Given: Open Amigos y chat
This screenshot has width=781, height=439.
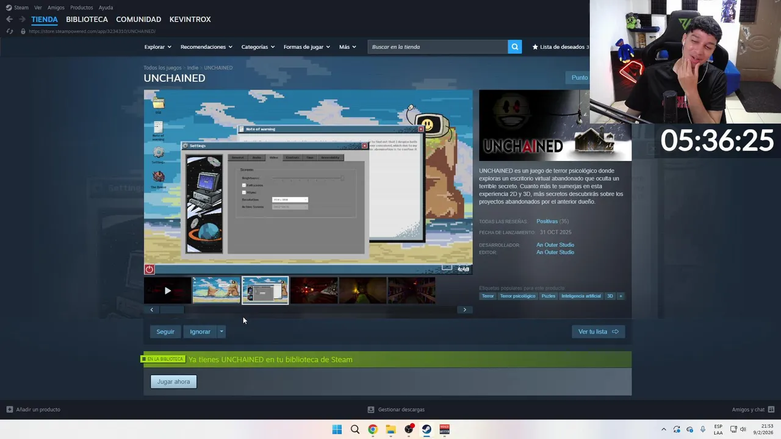Looking at the screenshot, I should pos(753,410).
